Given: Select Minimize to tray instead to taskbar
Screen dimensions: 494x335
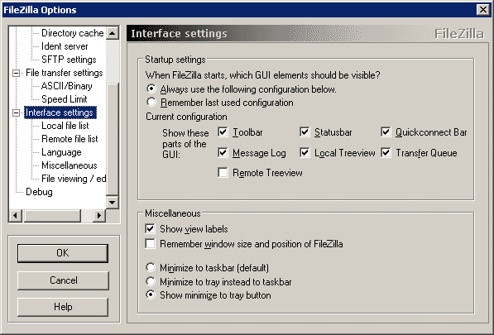Looking at the screenshot, I should point(151,281).
